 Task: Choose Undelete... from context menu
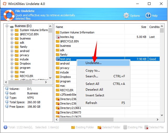(x=103, y=63)
